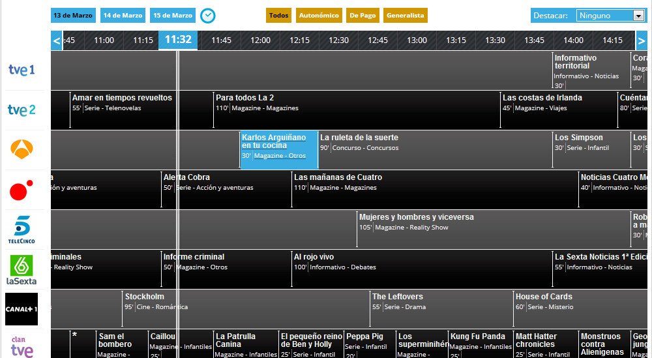
Task: Open Alerta Cobra program
Action: [x=186, y=177]
